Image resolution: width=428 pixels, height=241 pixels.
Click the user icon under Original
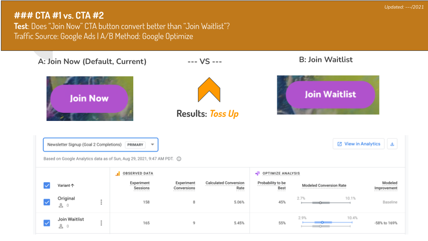(x=61, y=205)
